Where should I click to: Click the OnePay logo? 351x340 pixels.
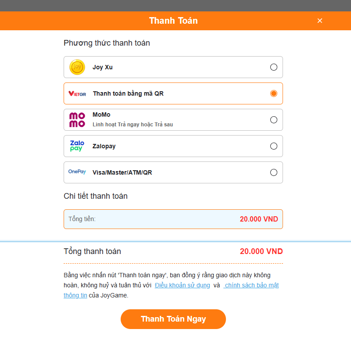coord(77,172)
